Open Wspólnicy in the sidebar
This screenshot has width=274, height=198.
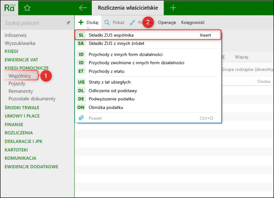20,76
